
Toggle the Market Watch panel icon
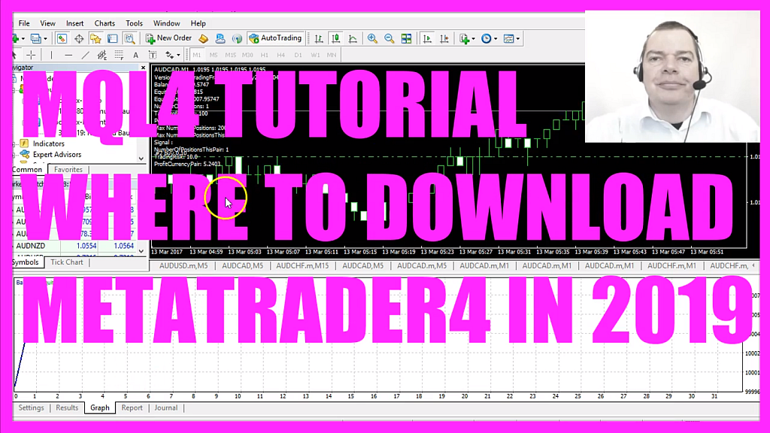[x=62, y=38]
